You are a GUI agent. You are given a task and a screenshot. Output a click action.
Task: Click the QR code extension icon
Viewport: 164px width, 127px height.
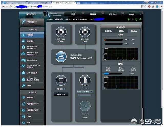point(142,7)
